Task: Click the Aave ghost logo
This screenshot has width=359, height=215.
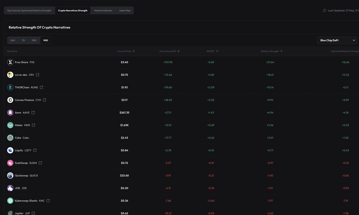Action: (10, 112)
